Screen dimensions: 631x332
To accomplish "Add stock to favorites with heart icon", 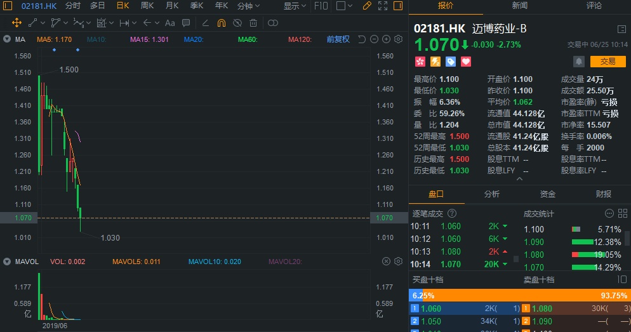I will tap(466, 62).
